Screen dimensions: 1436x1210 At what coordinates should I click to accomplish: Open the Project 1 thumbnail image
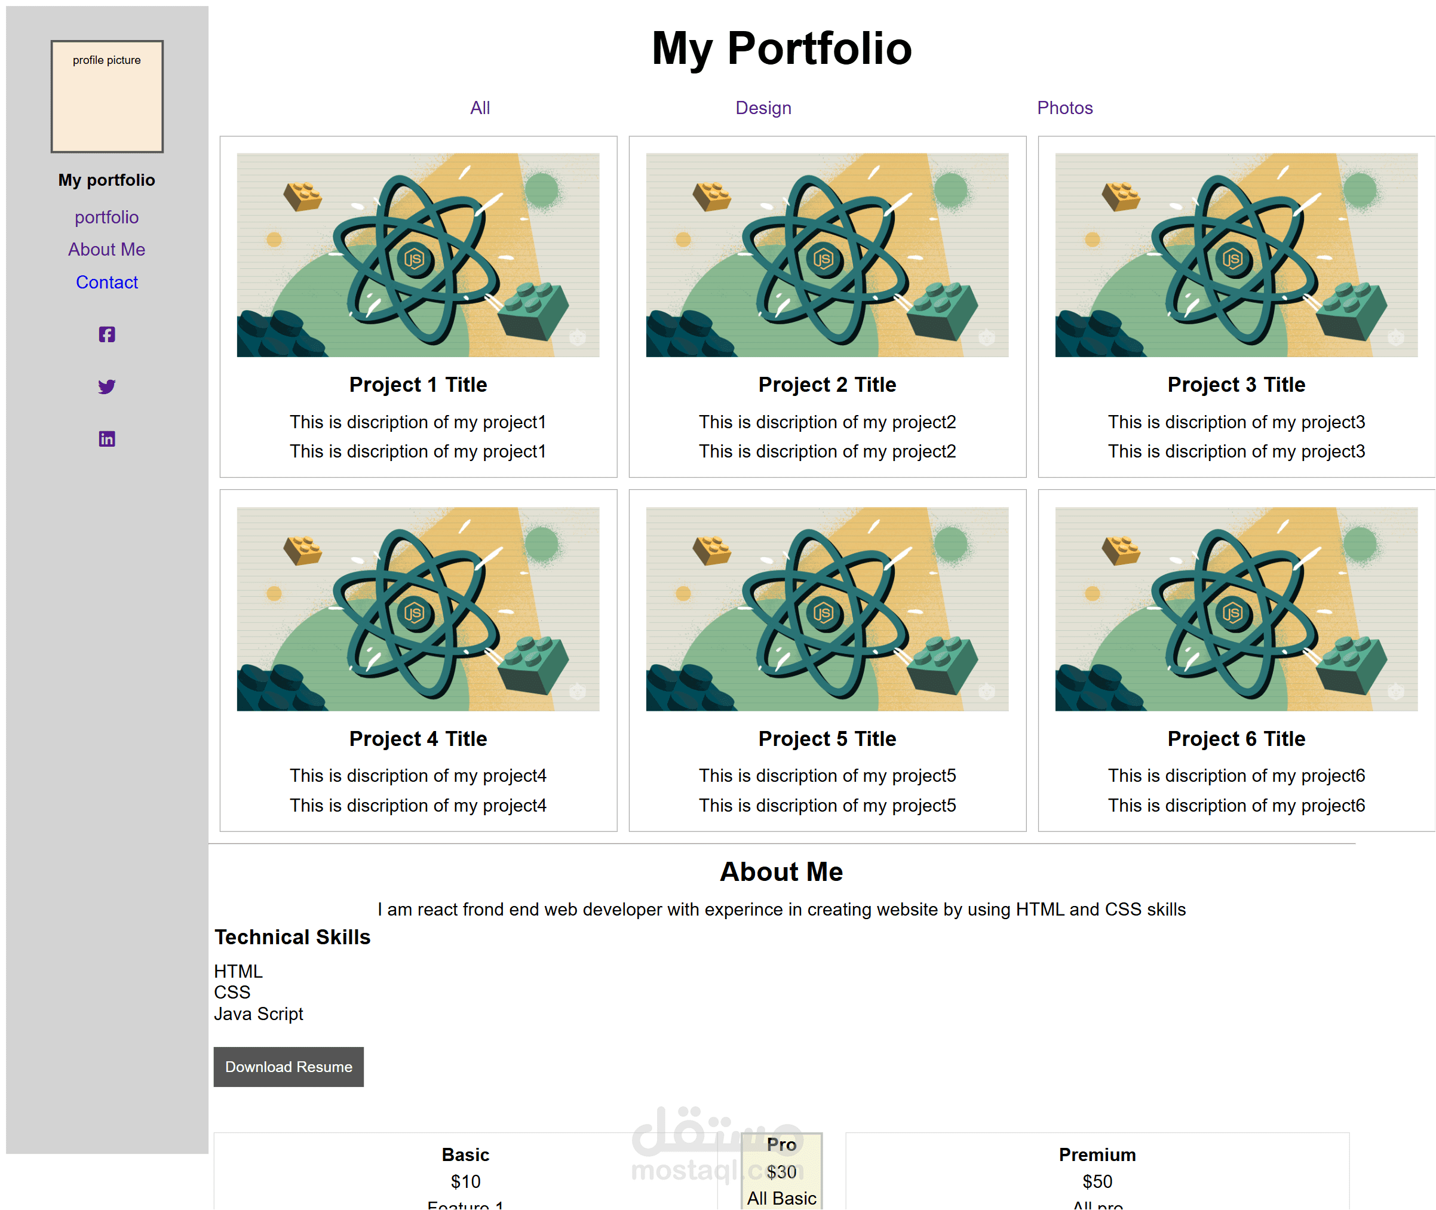click(418, 254)
